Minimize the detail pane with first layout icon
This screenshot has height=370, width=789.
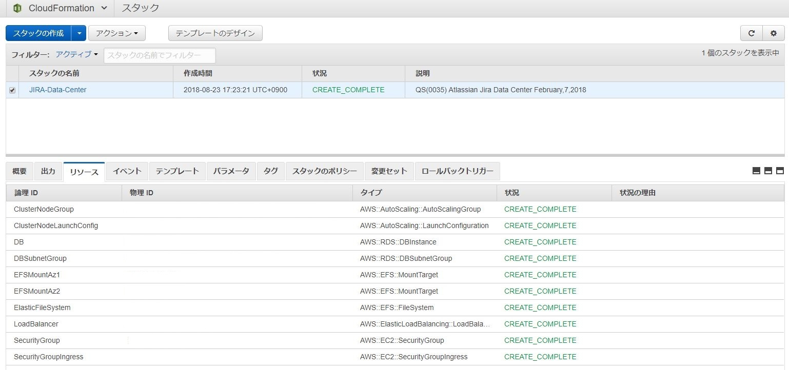[x=756, y=171]
